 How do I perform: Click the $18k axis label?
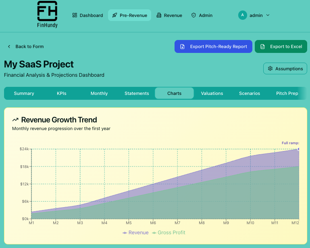pyautogui.click(x=25, y=166)
